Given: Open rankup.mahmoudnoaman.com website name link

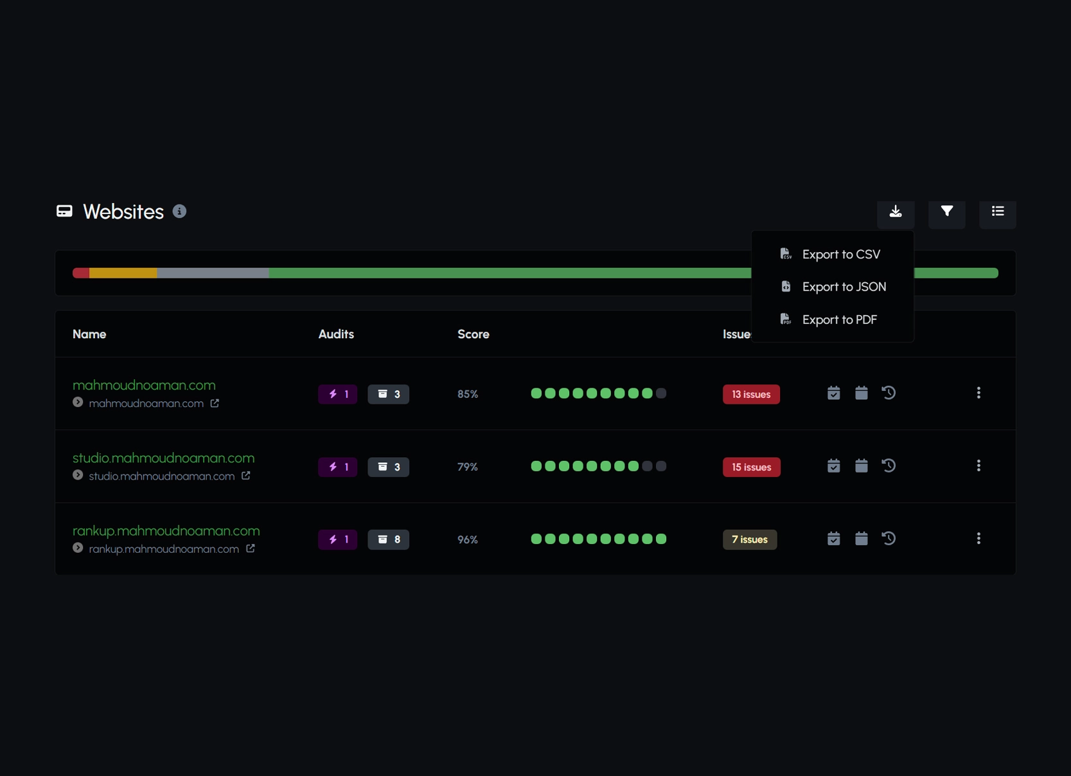Looking at the screenshot, I should pyautogui.click(x=166, y=530).
